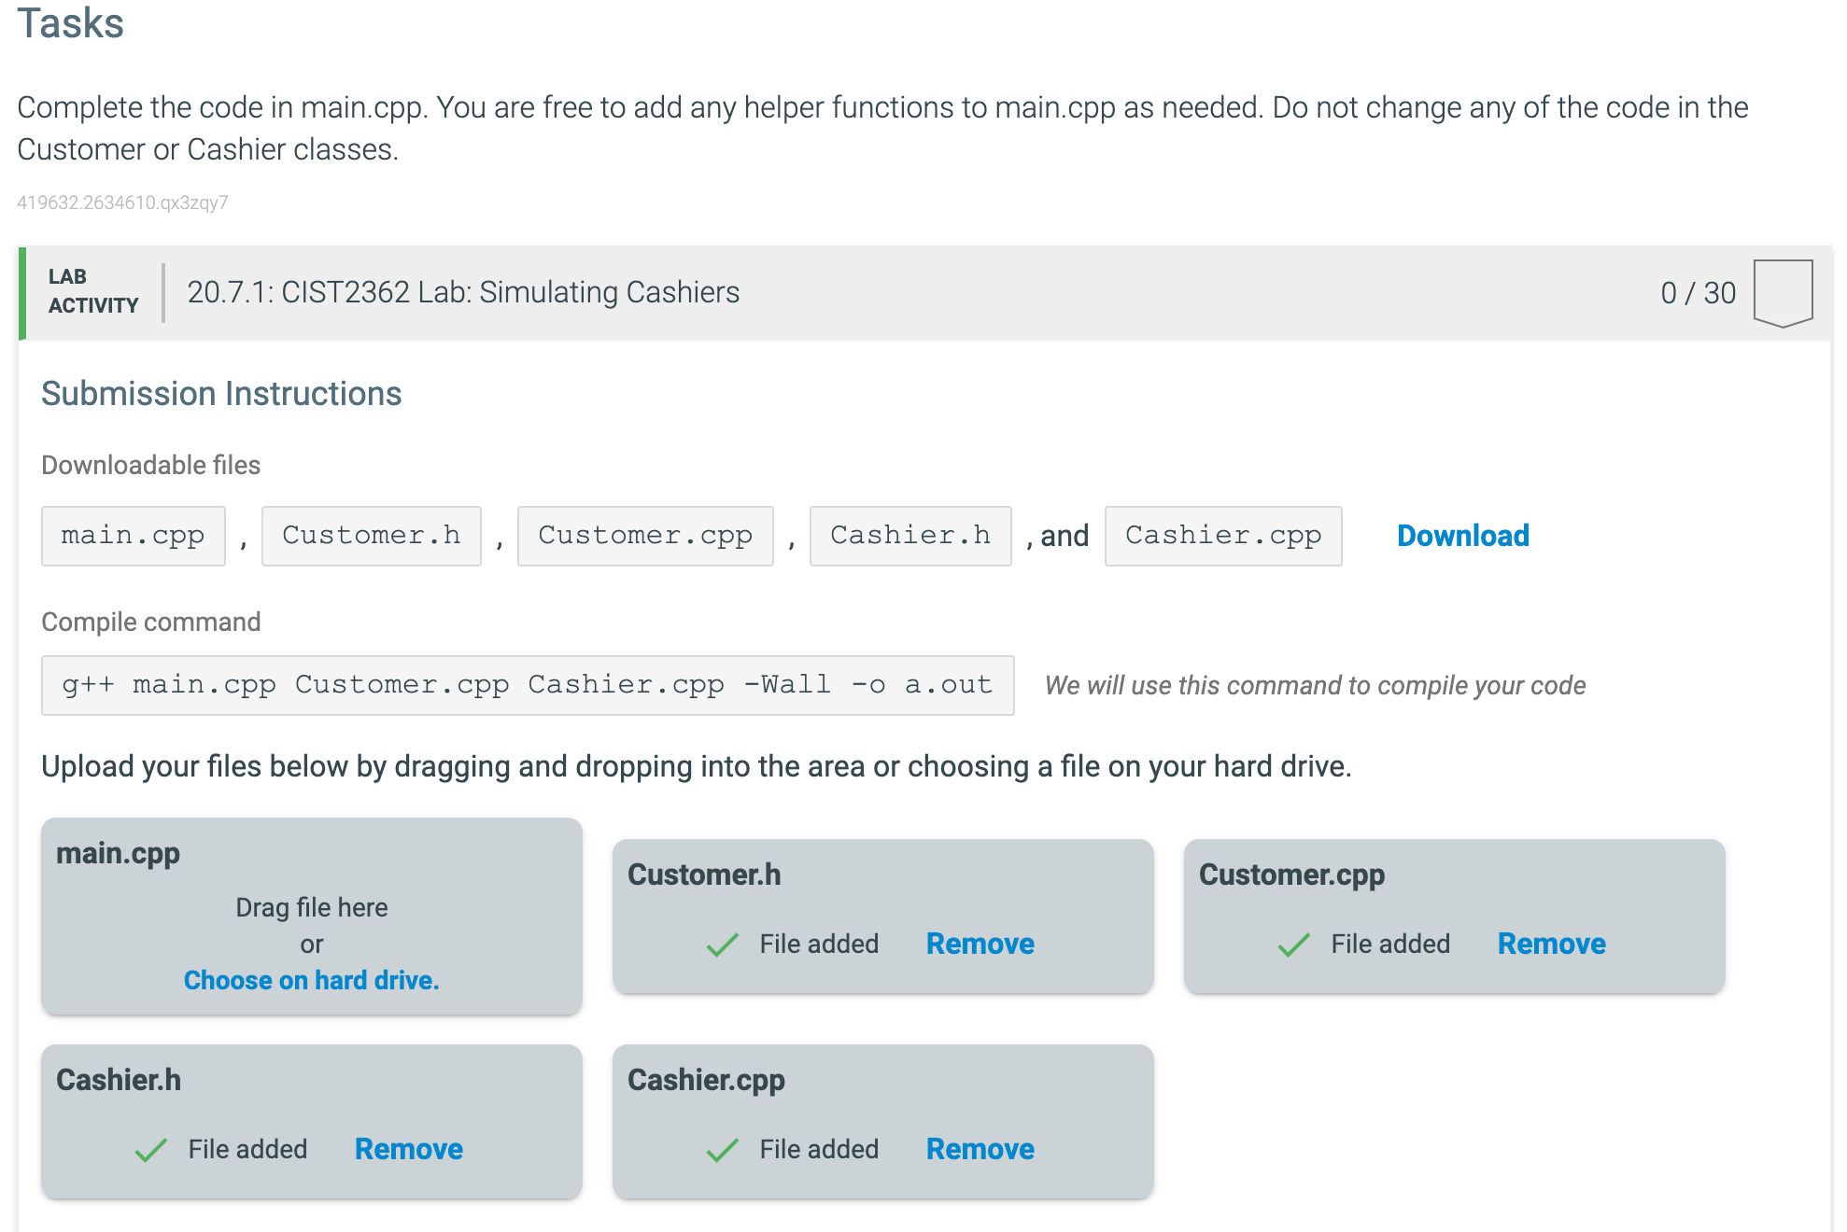Click the compile command code box

tap(528, 685)
